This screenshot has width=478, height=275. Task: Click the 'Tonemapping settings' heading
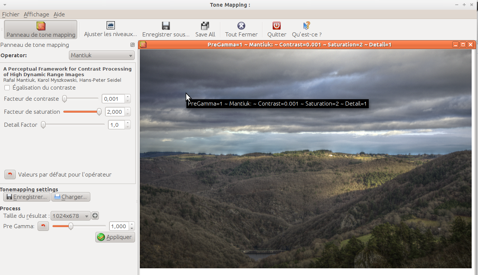29,190
